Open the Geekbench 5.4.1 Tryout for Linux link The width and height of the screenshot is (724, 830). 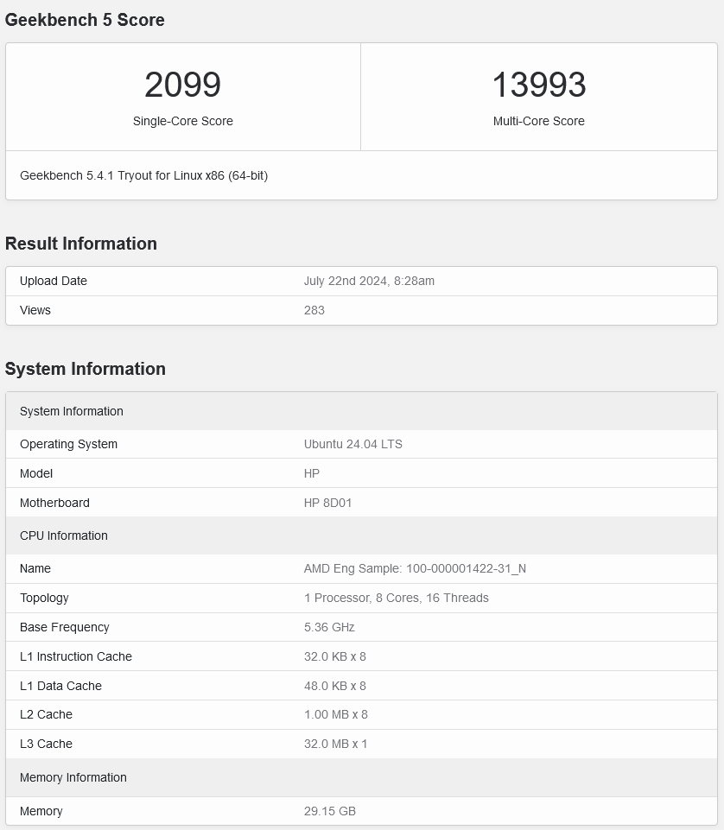(x=143, y=175)
